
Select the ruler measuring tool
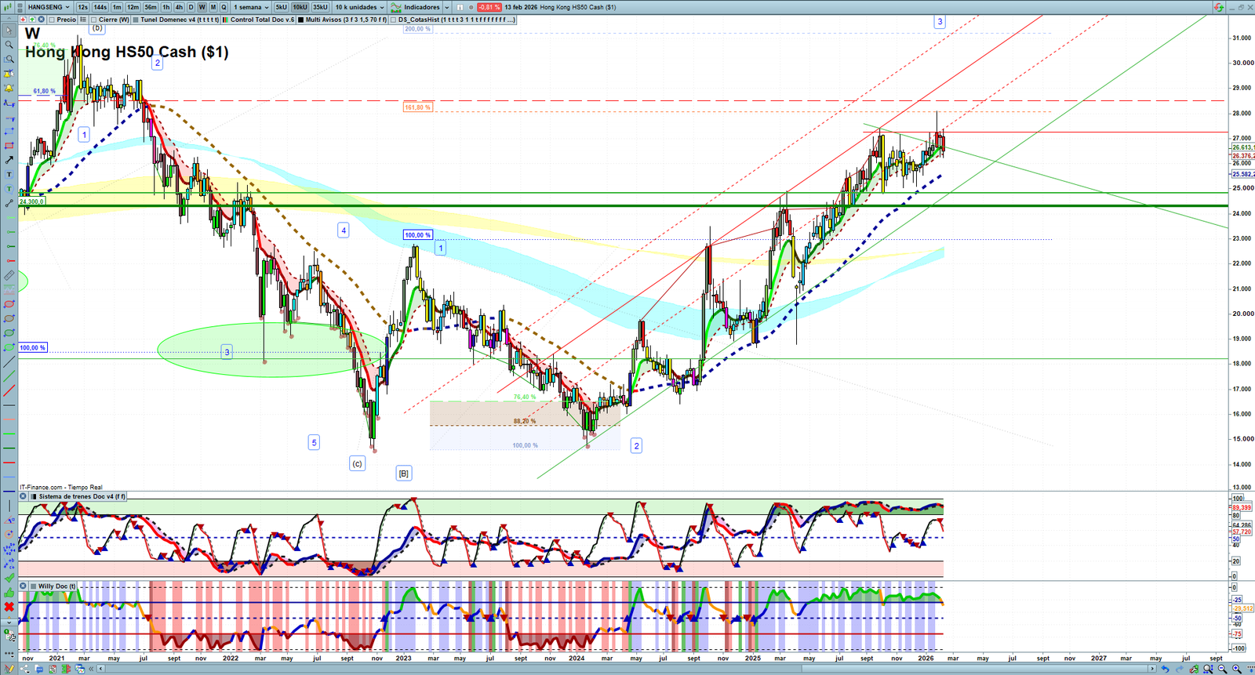pyautogui.click(x=9, y=275)
